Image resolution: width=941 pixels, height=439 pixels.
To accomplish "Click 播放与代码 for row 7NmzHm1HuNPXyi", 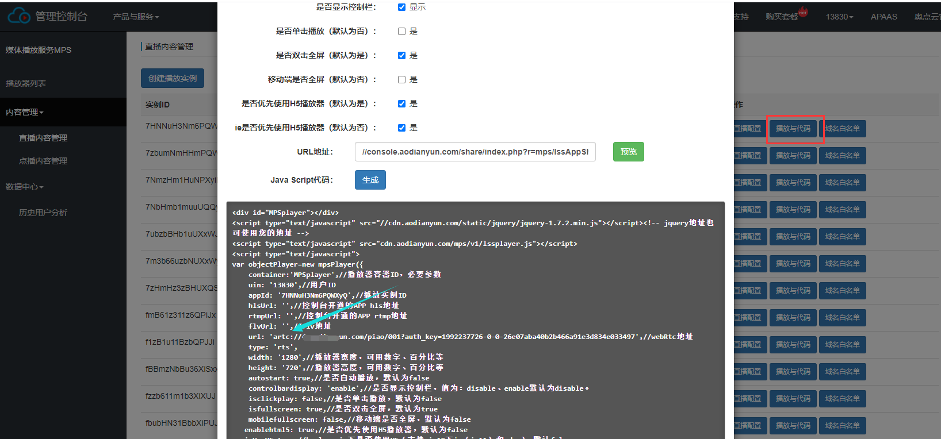I will pyautogui.click(x=793, y=183).
